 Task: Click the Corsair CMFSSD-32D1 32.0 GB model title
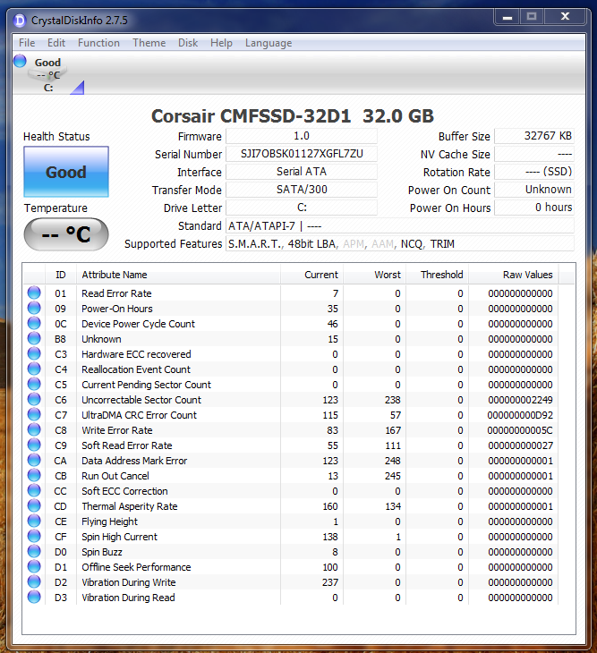click(293, 116)
